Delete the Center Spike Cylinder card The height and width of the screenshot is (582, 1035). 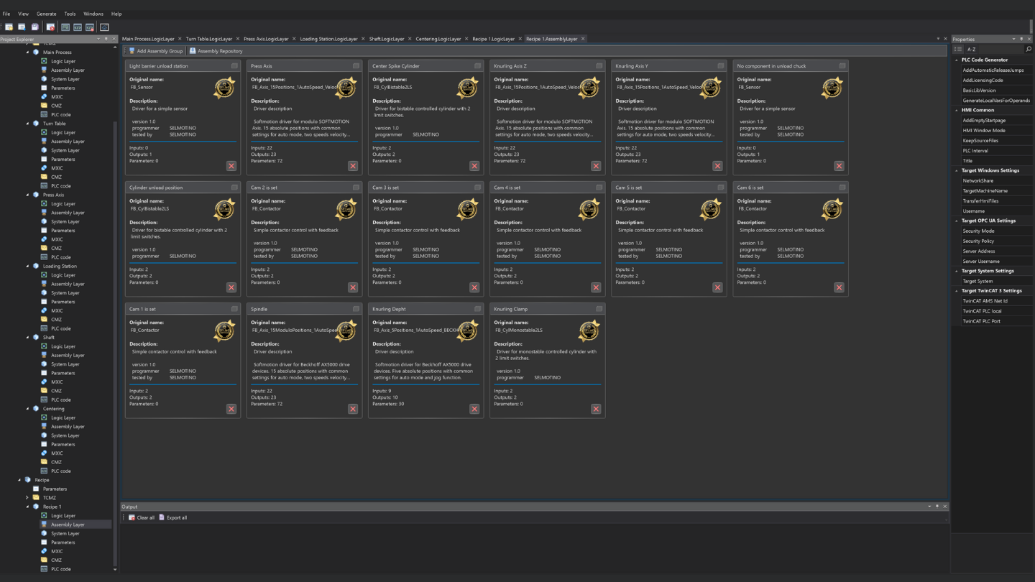click(x=474, y=166)
